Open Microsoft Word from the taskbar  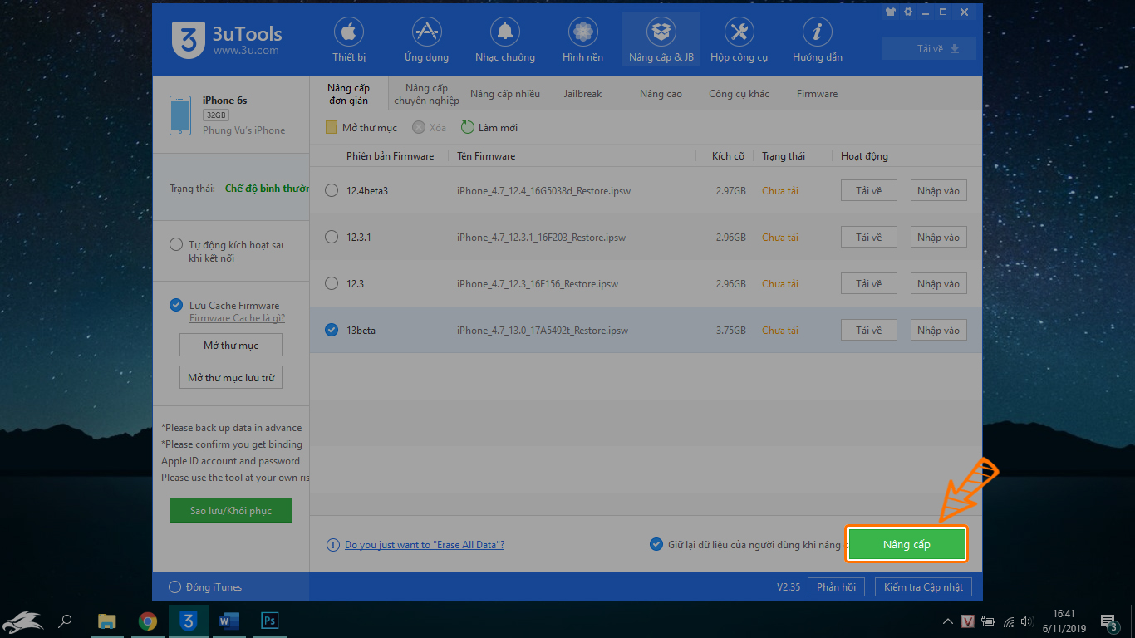228,621
